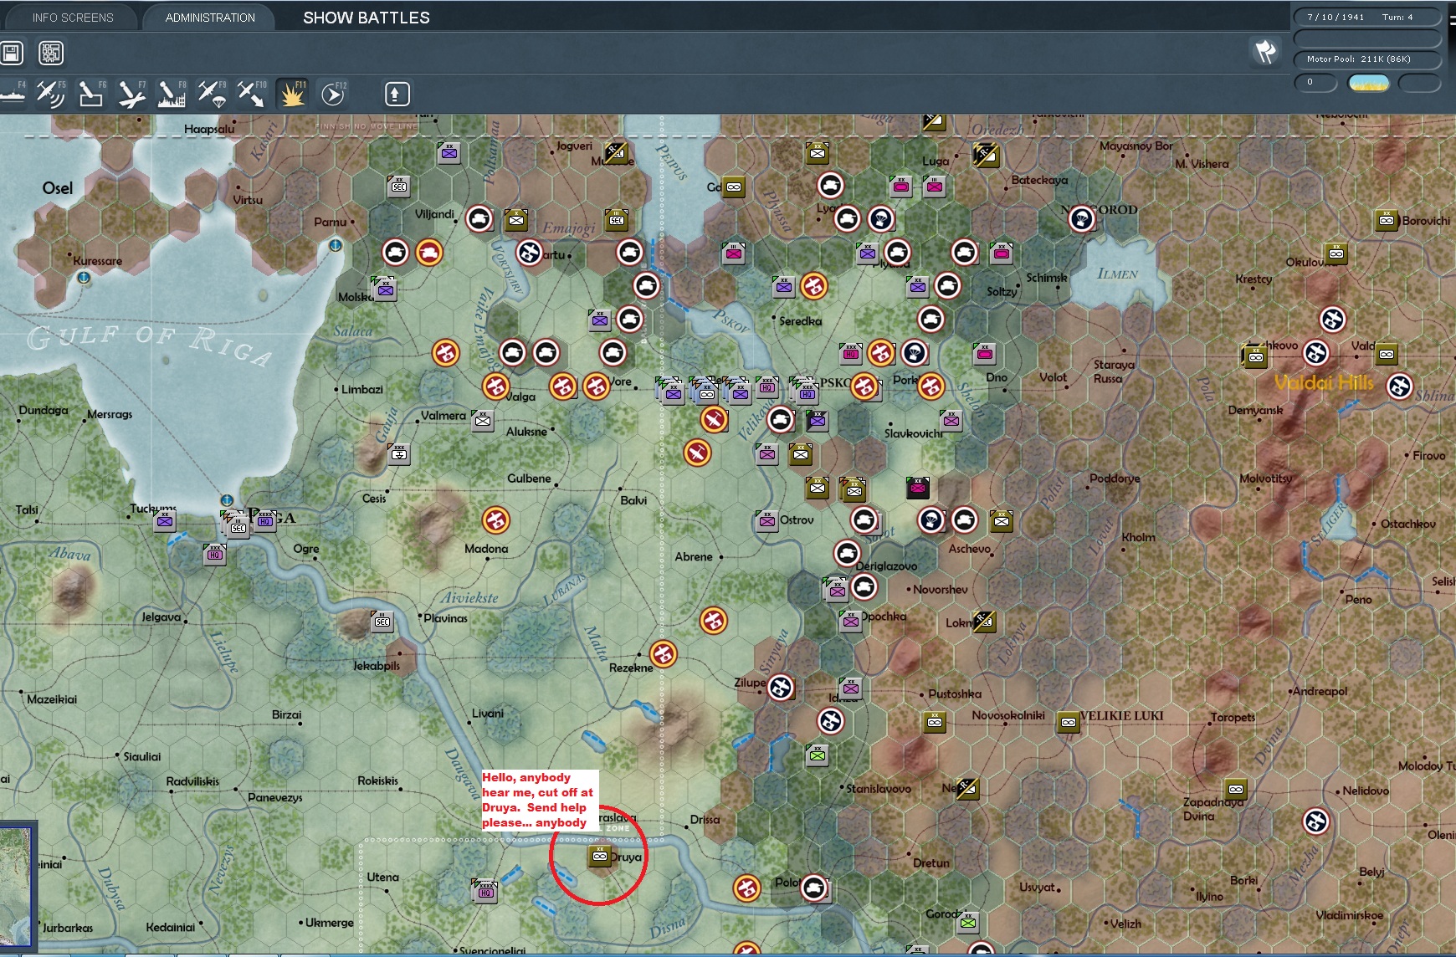Select the unit above Novosokolniki
Image resolution: width=1456 pixels, height=957 pixels.
click(935, 722)
